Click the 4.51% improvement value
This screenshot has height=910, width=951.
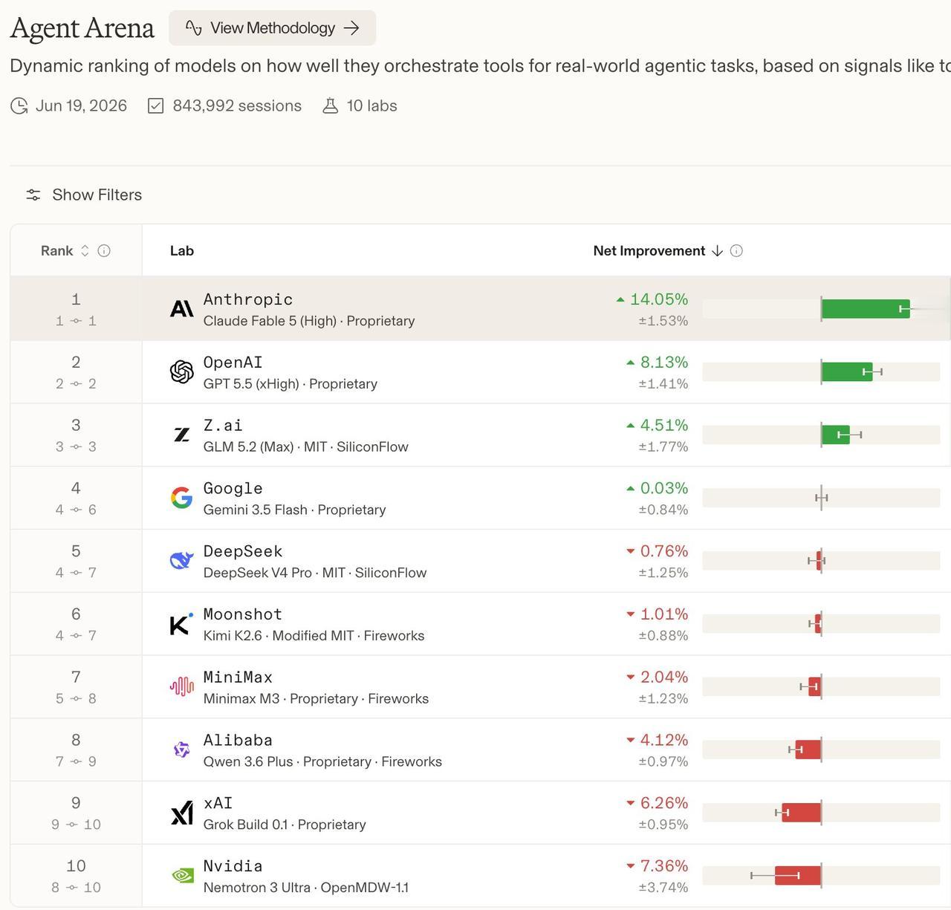point(664,426)
